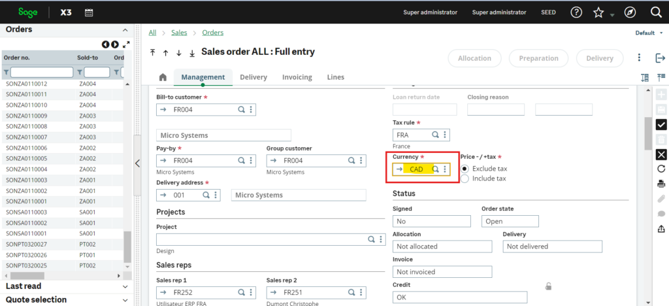This screenshot has width=669, height=306.
Task: Expand the Quote selection section
Action: point(125,300)
